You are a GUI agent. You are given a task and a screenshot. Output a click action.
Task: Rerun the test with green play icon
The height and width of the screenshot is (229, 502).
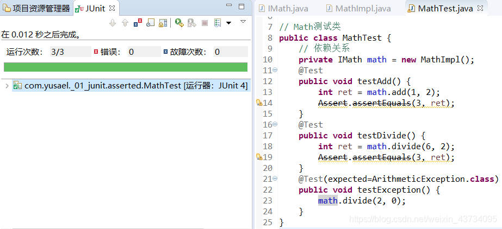click(x=179, y=23)
